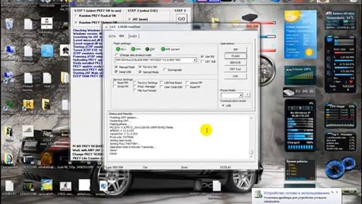Click the Volume 100% gadget
362x204 pixels.
coord(300,75)
